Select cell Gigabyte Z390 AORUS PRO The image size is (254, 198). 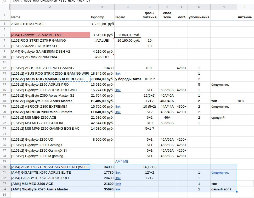coord(50,85)
